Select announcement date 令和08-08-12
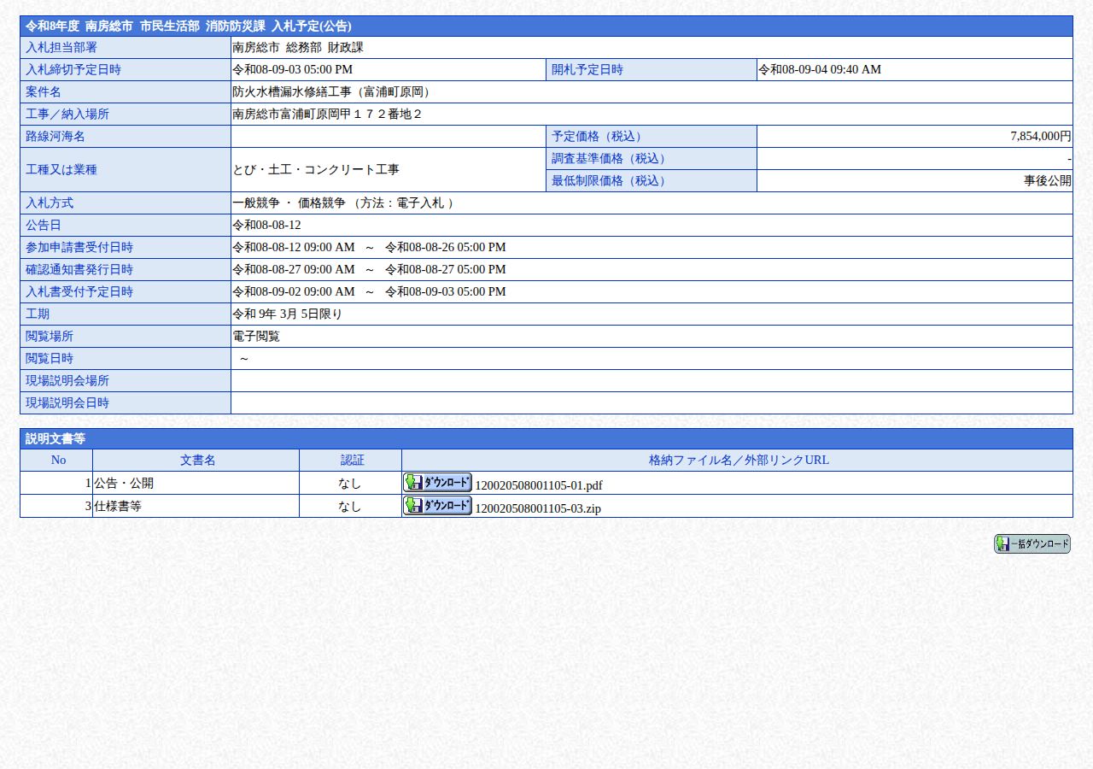The image size is (1093, 769). [266, 226]
